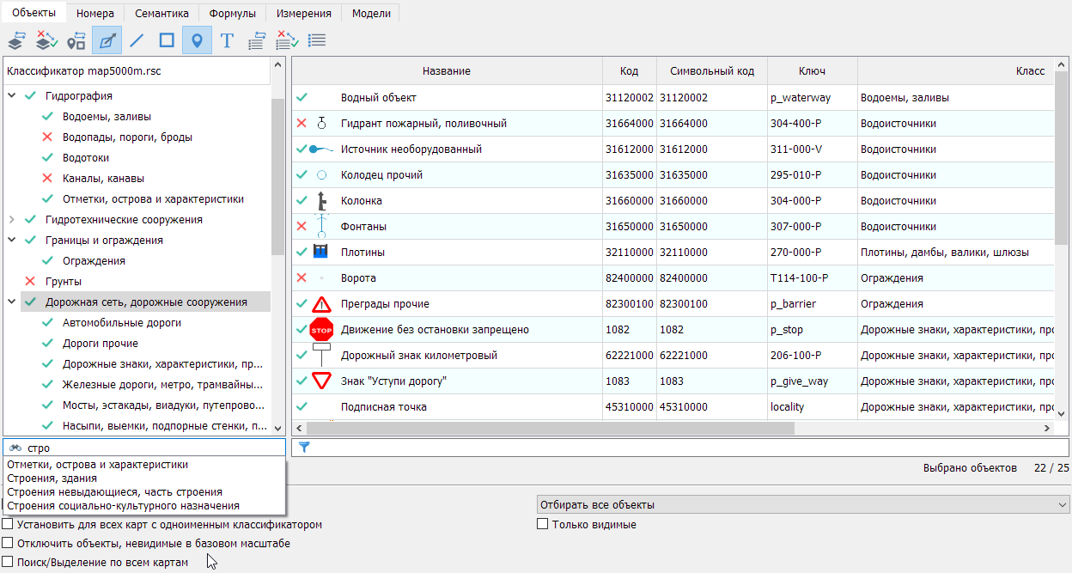Click the text 'T' objects icon
The width and height of the screenshot is (1072, 573).
(227, 40)
